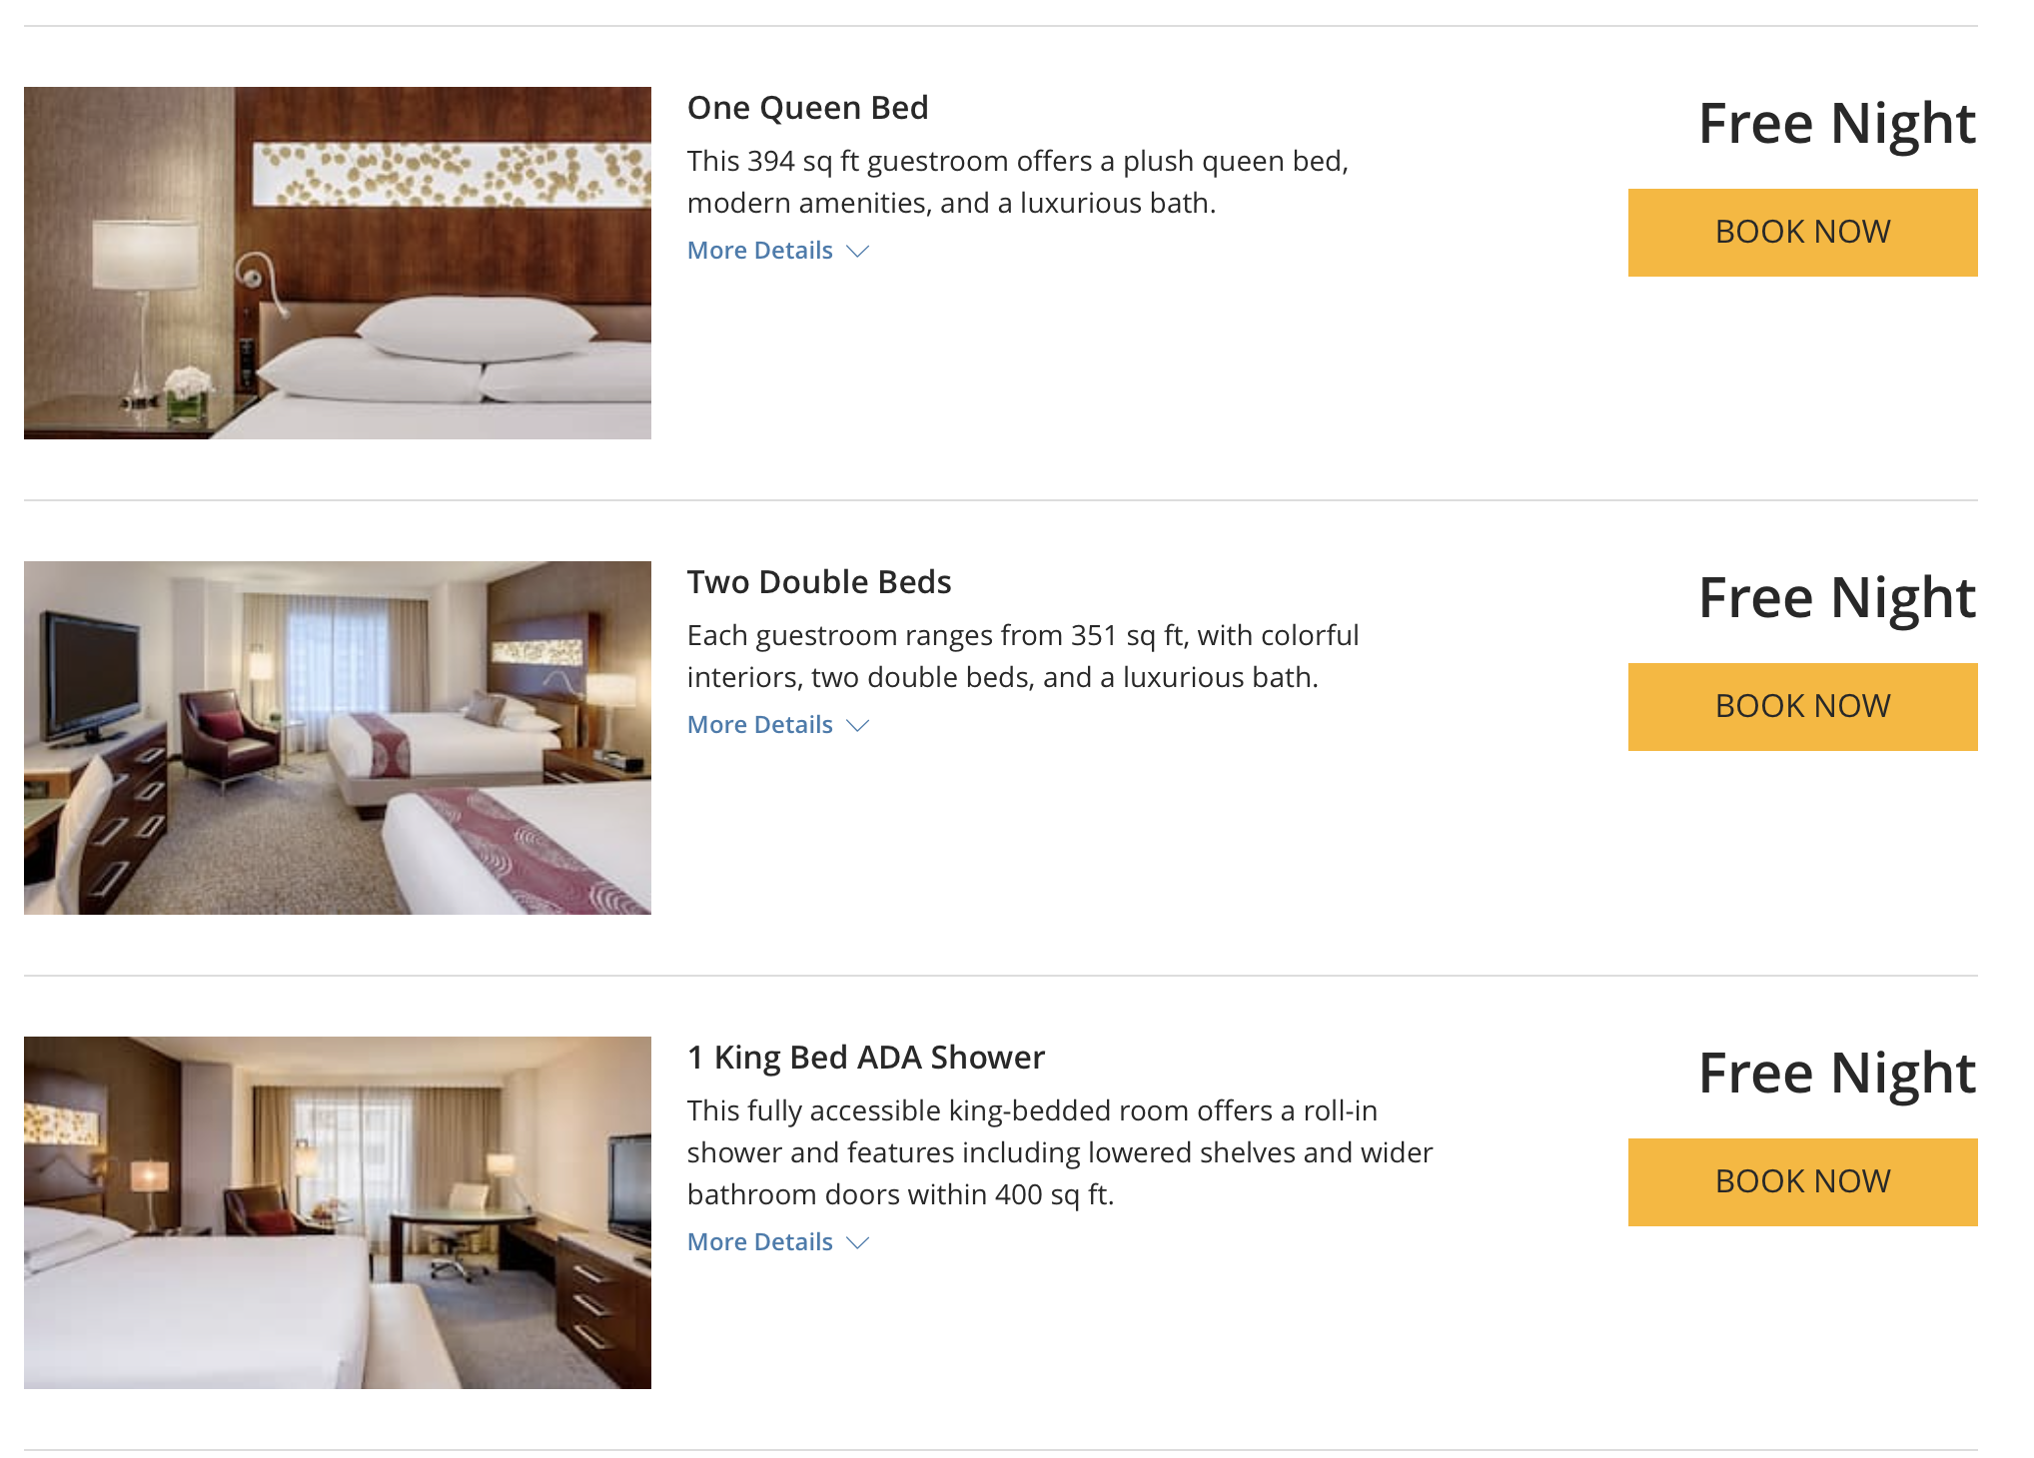Click Free Night label for King Bed ADA room
The width and height of the screenshot is (2034, 1458).
(1836, 1074)
